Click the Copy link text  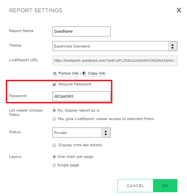point(96,73)
